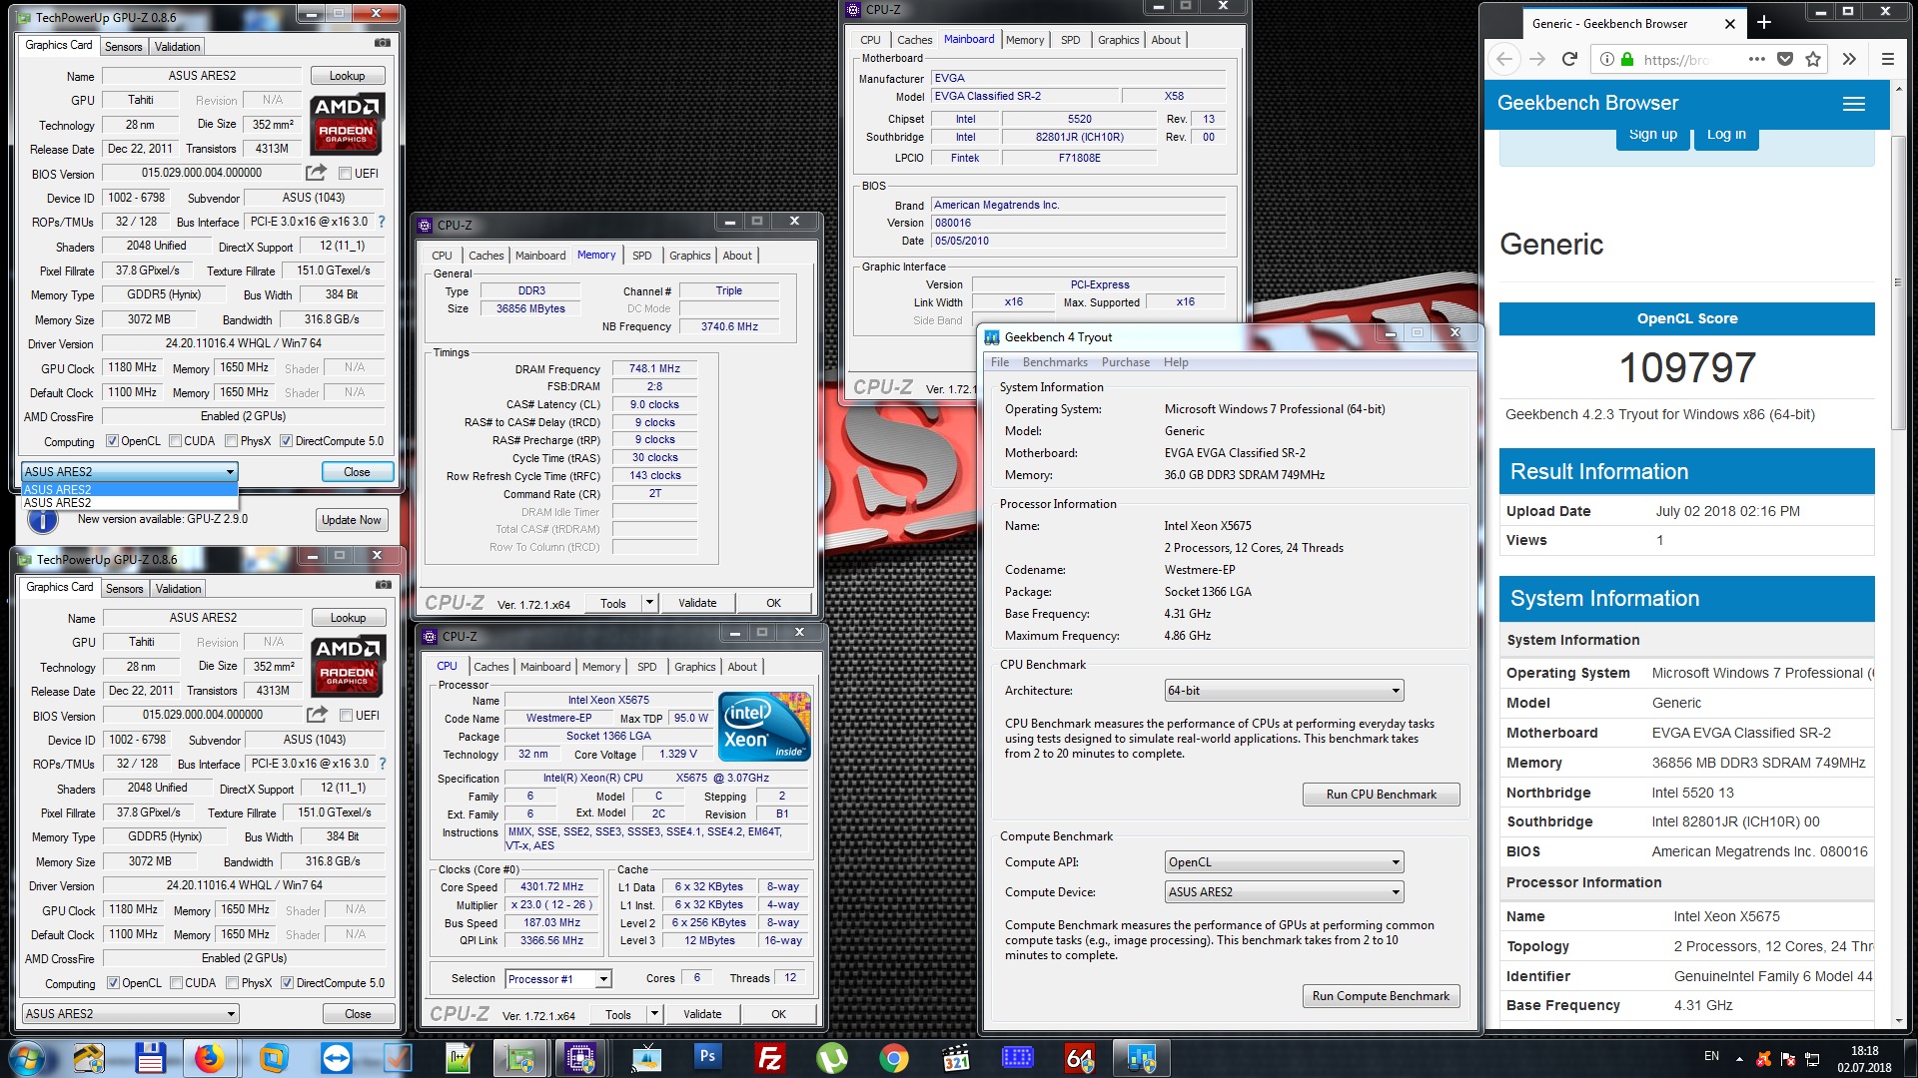Toggle UEFI checkbox in bottom GPU-Z window

coord(346,716)
